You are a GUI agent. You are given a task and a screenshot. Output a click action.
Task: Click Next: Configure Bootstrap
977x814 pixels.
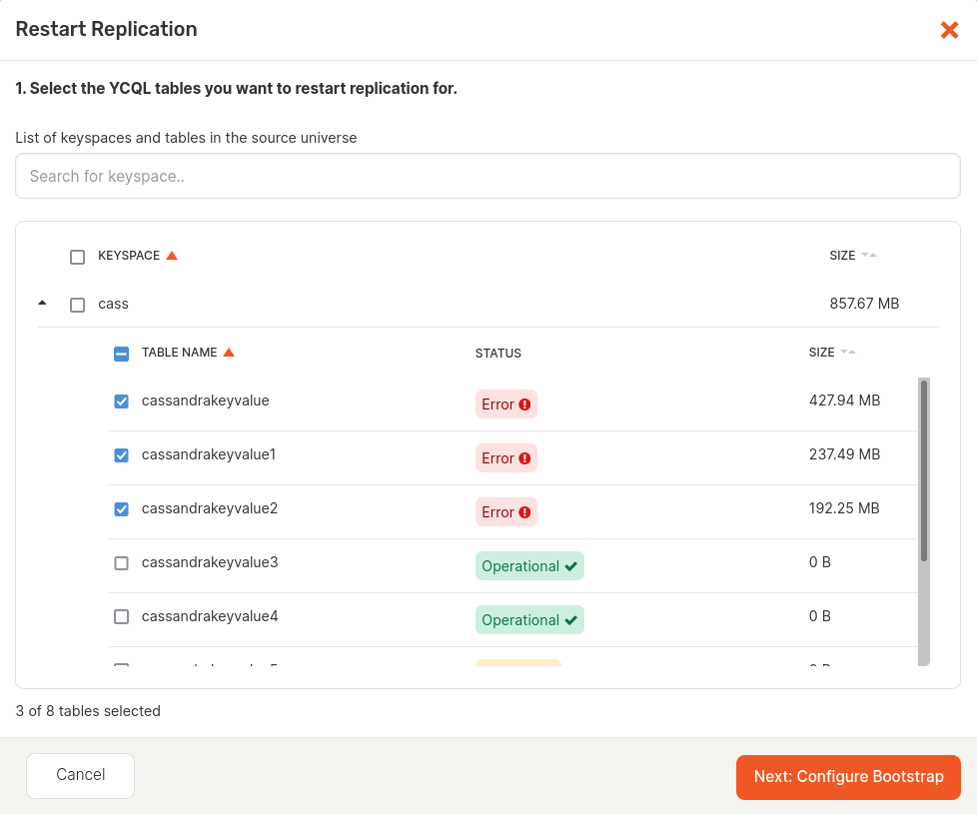coord(847,776)
